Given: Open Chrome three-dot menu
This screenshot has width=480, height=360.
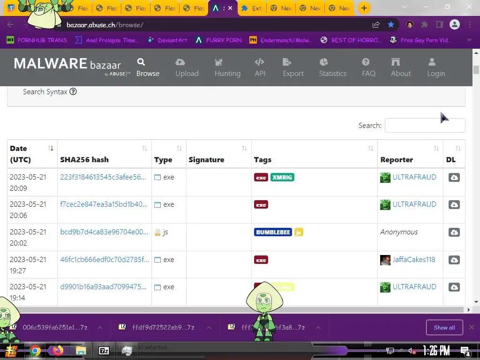Looking at the screenshot, I should (470, 24).
